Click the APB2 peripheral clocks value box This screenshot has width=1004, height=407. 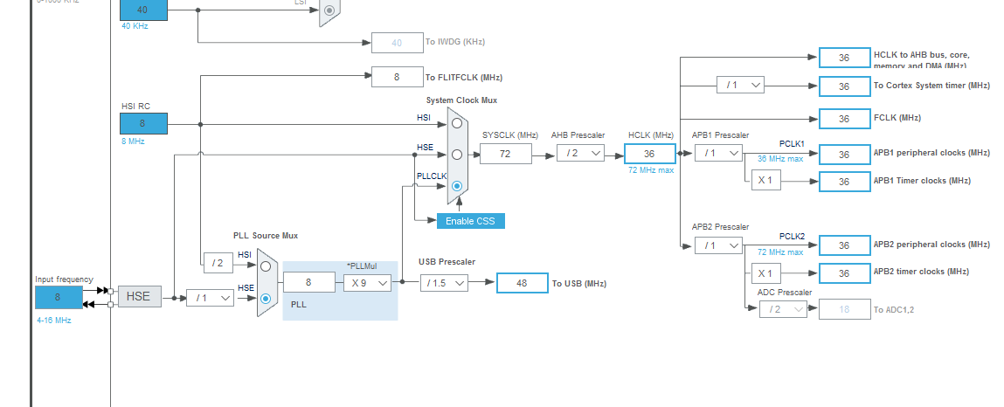click(x=845, y=245)
